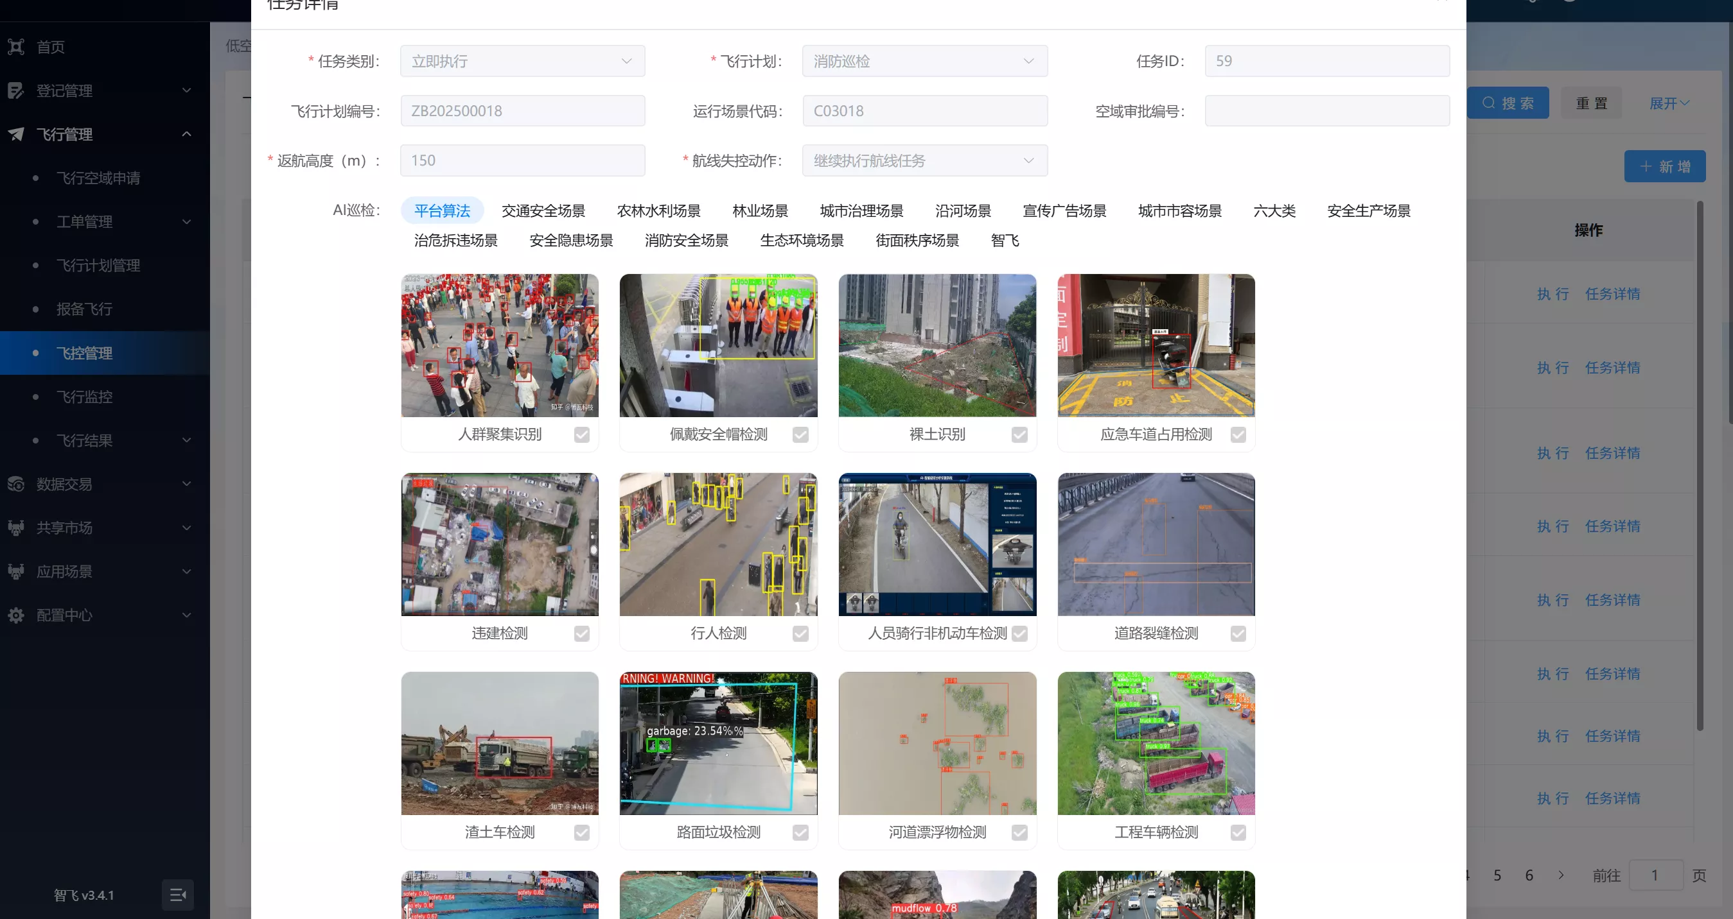
Task: Click the first row's 任务详情 link
Action: pos(1613,294)
